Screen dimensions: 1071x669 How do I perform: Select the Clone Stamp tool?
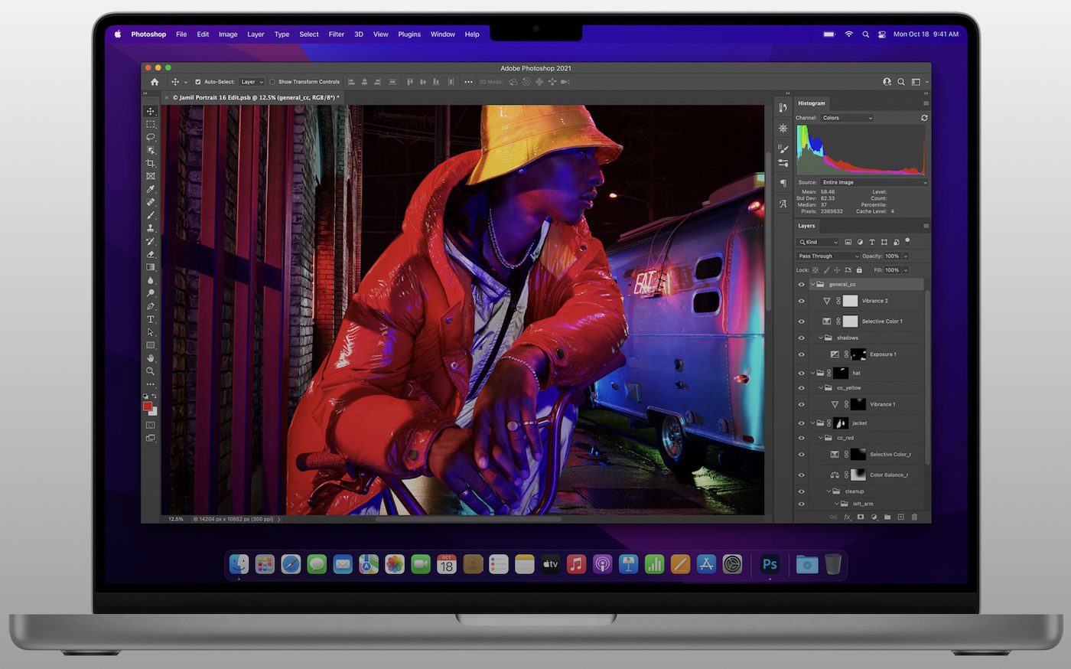click(x=151, y=228)
